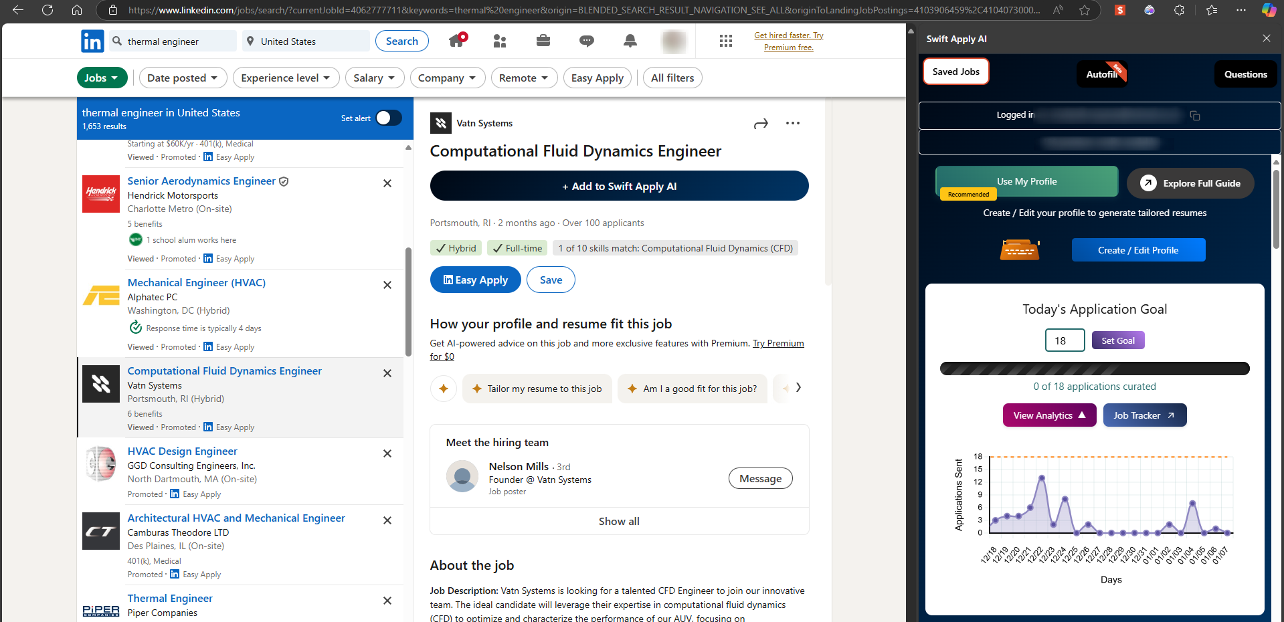Image resolution: width=1284 pixels, height=622 pixels.
Task: Click the LinkedIn logo icon
Action: coord(92,41)
